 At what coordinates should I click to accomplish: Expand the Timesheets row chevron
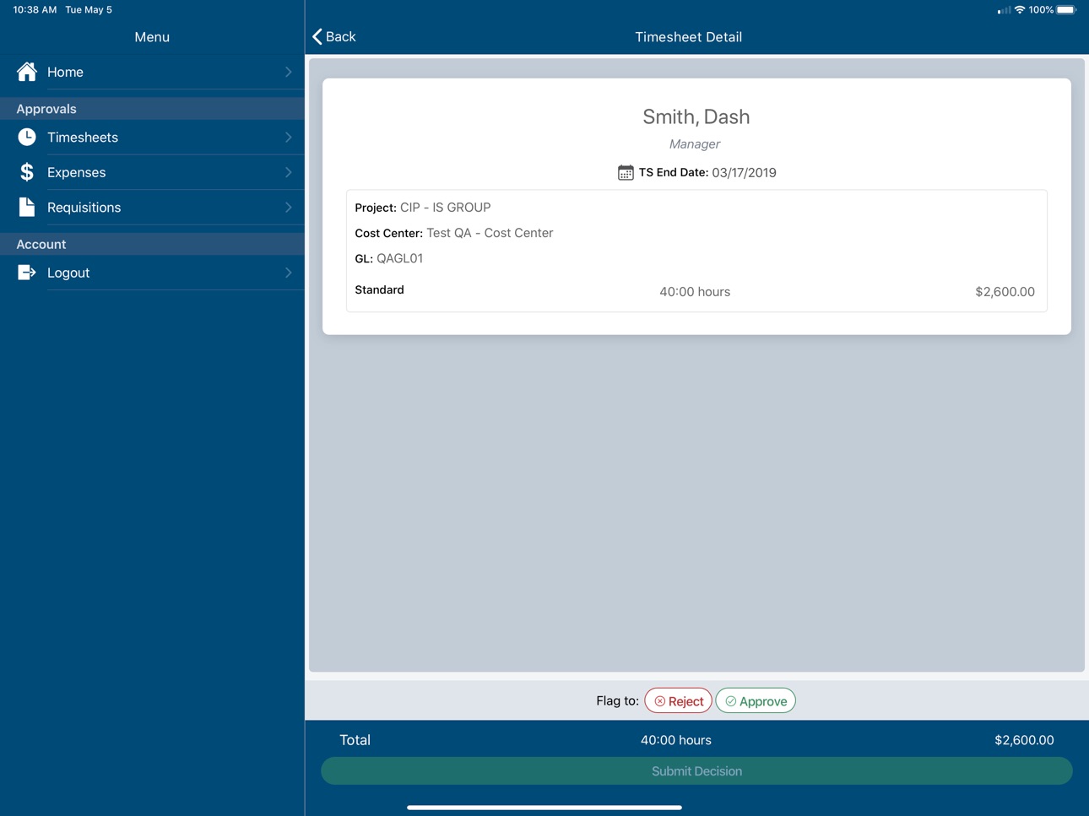pyautogui.click(x=289, y=137)
